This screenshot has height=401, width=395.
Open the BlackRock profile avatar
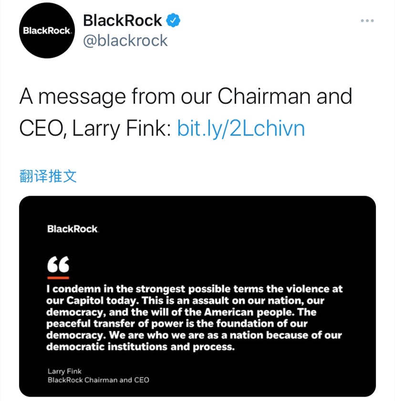(48, 30)
